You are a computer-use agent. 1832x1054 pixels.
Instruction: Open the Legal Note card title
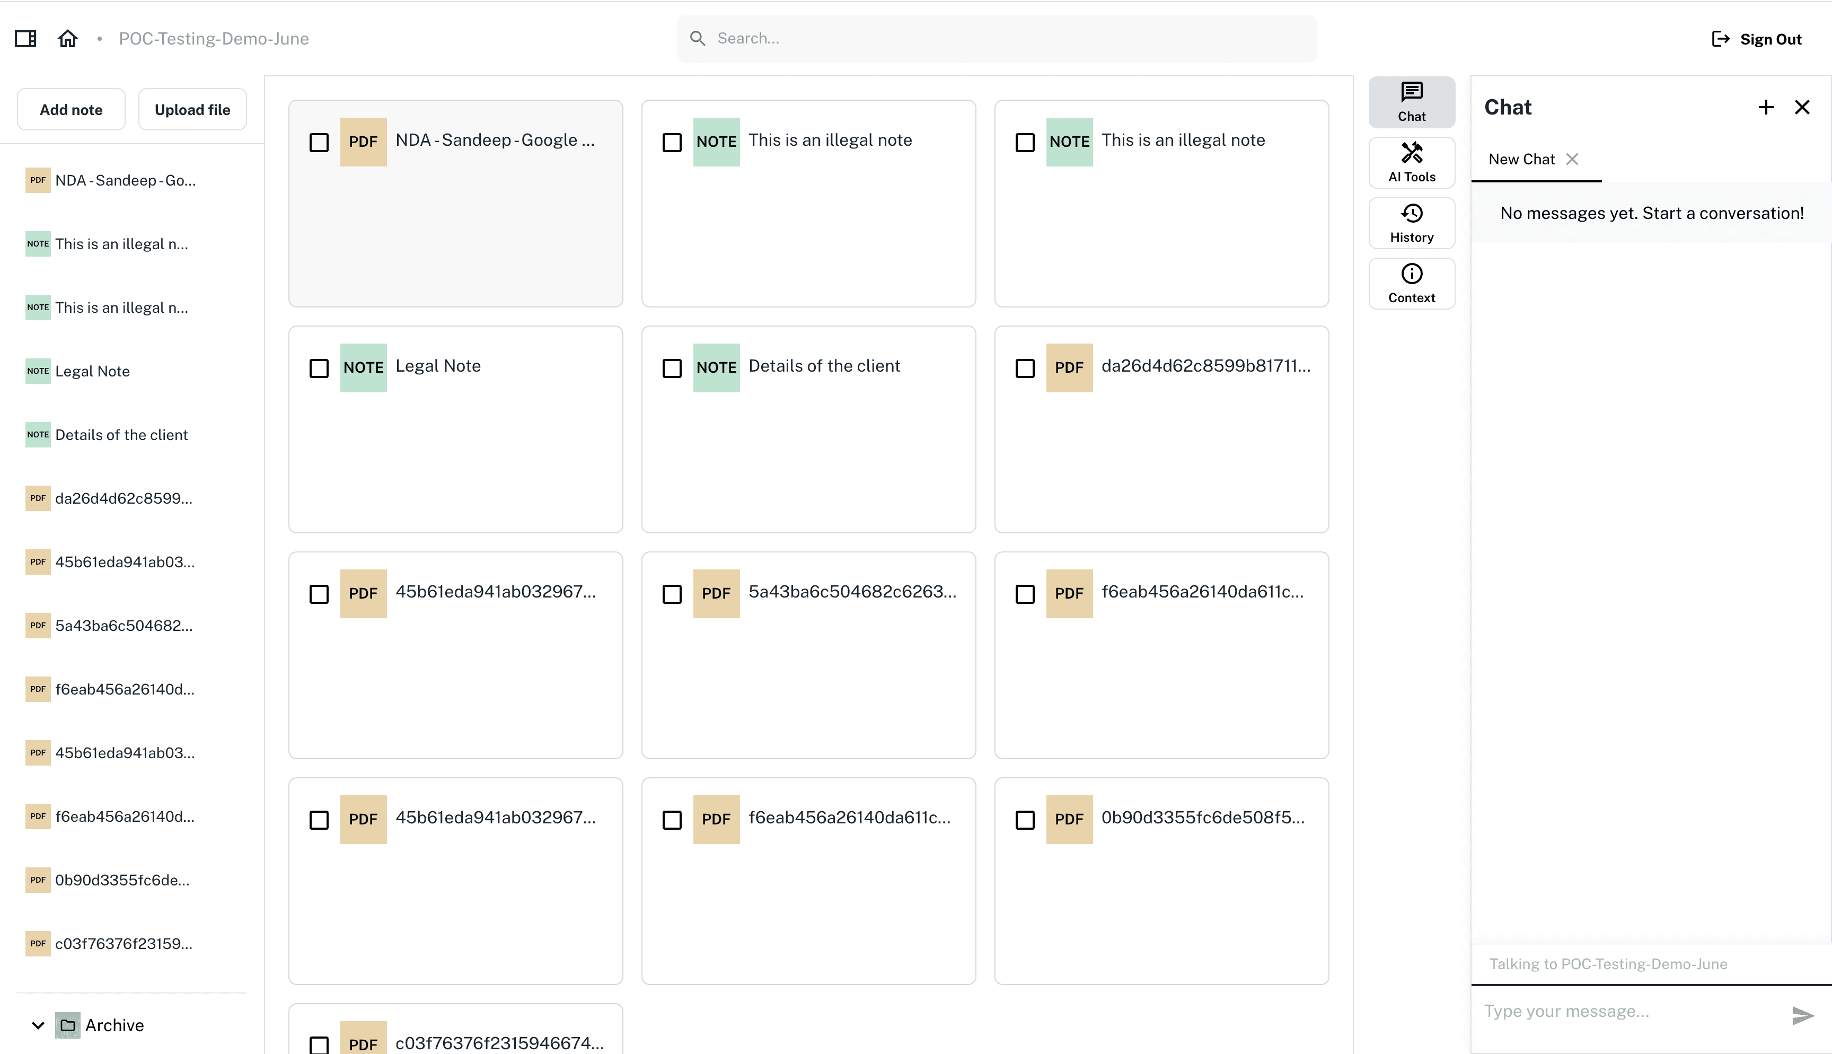coord(438,366)
